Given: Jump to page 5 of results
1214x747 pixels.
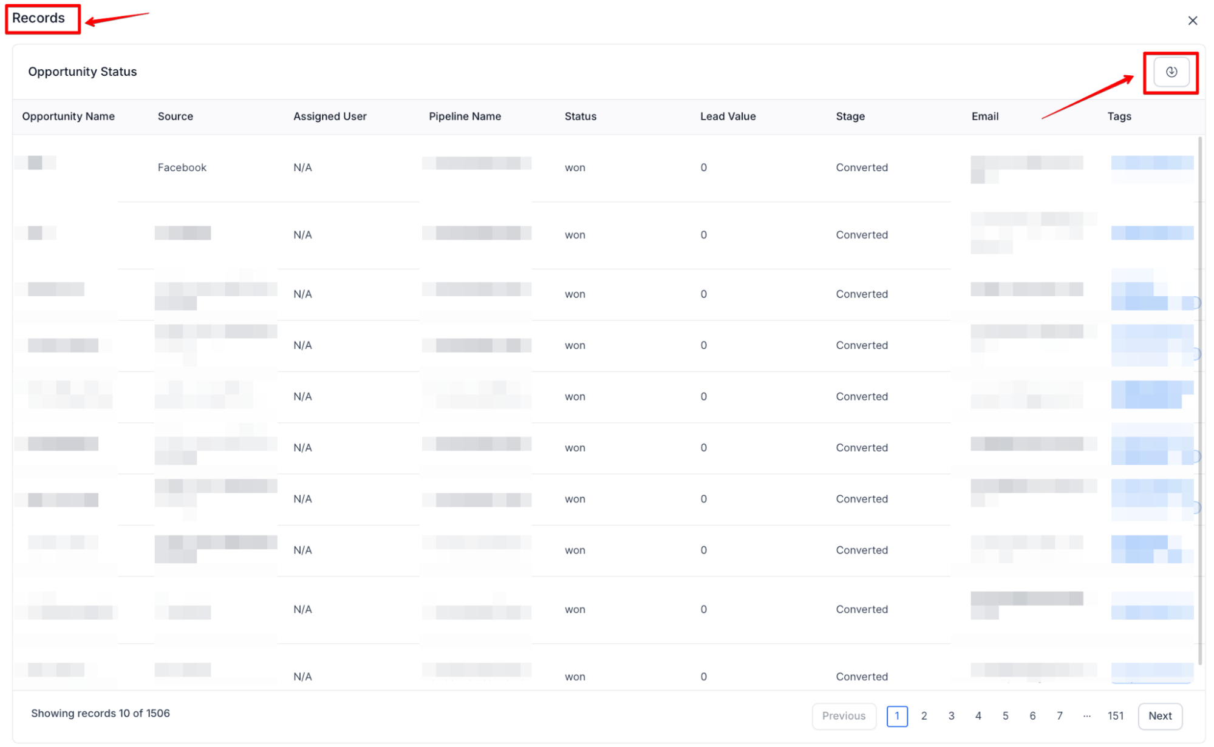Looking at the screenshot, I should coord(1005,715).
